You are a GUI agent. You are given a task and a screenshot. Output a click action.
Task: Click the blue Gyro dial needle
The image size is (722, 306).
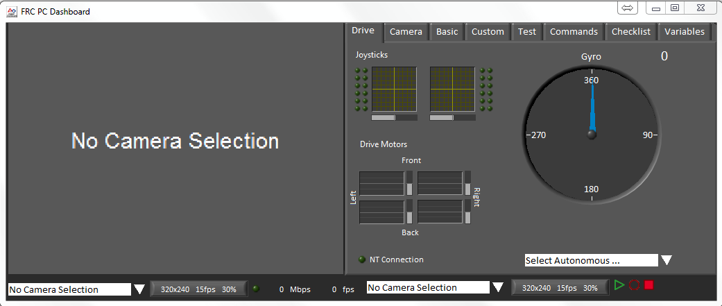[x=592, y=108]
